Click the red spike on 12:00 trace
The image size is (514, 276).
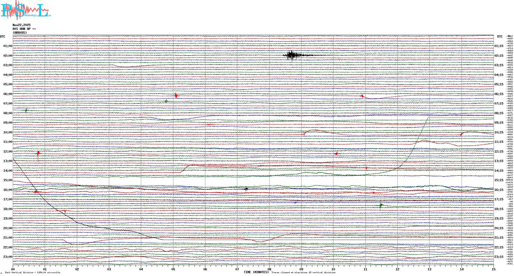tap(38, 153)
